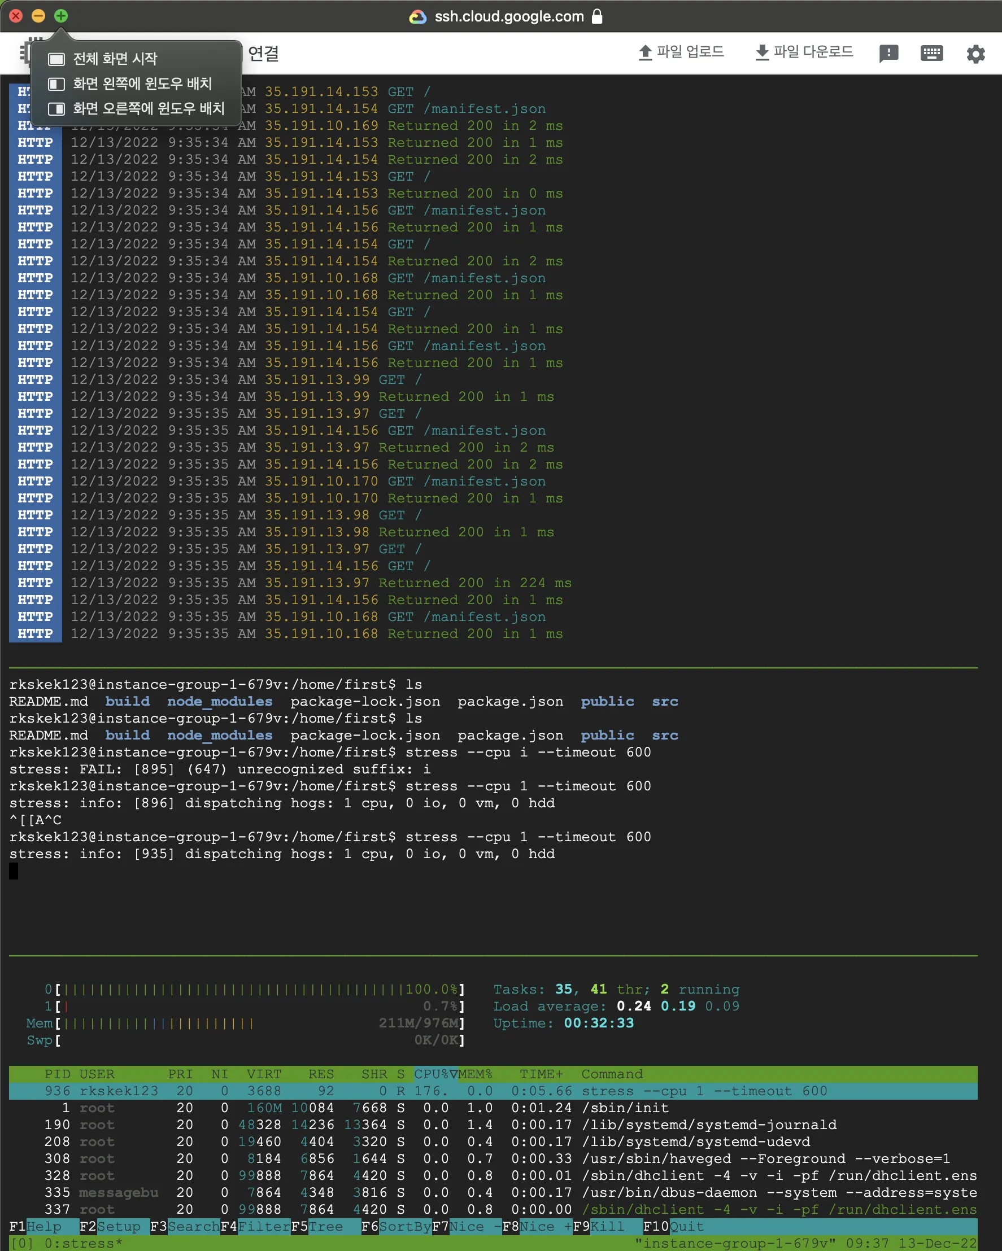This screenshot has width=1002, height=1251.
Task: Click the send feedback speech-bubble icon
Action: click(888, 54)
